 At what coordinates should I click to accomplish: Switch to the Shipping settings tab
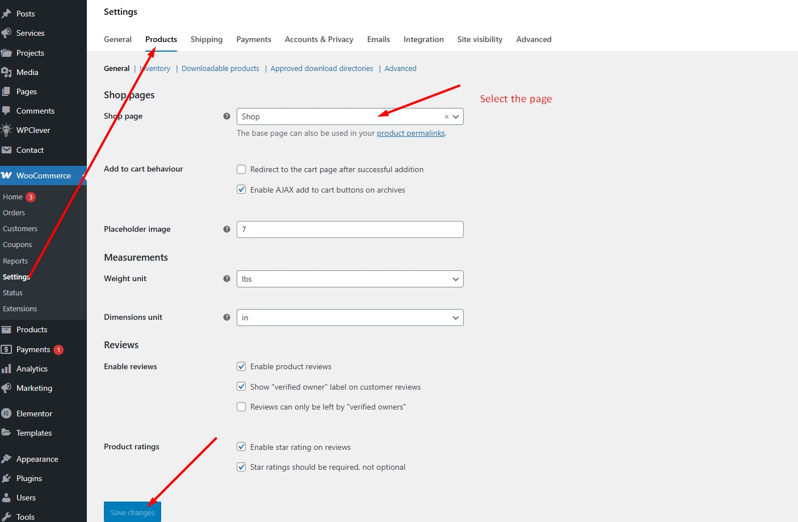[x=207, y=39]
